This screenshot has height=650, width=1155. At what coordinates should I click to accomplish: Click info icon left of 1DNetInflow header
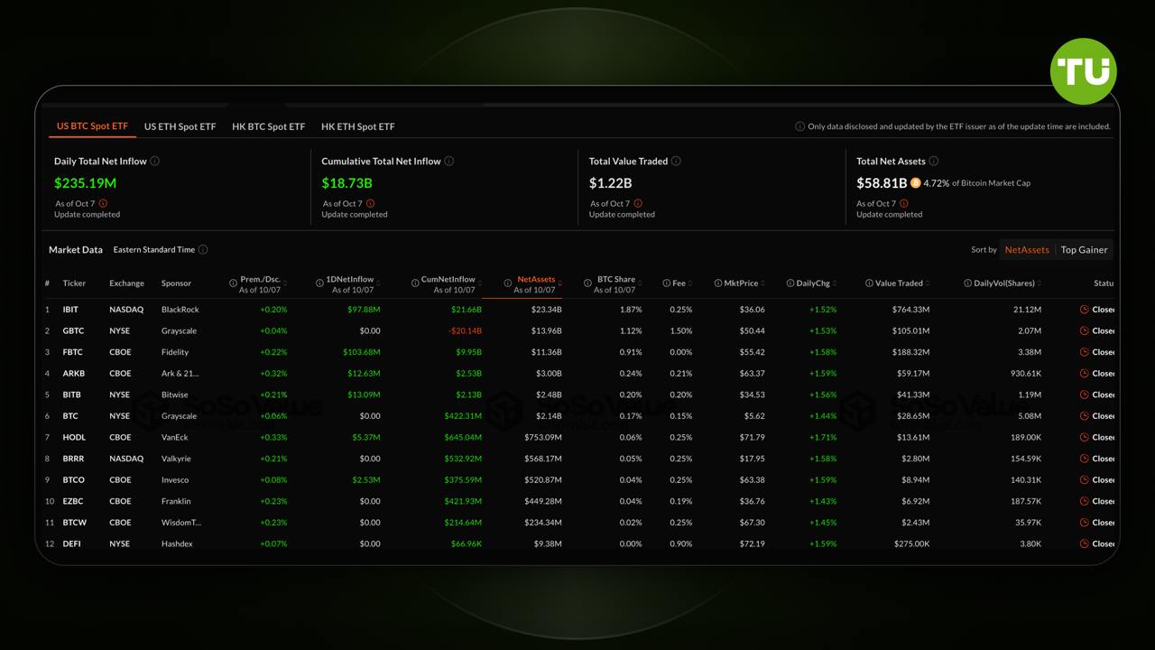pyautogui.click(x=319, y=283)
